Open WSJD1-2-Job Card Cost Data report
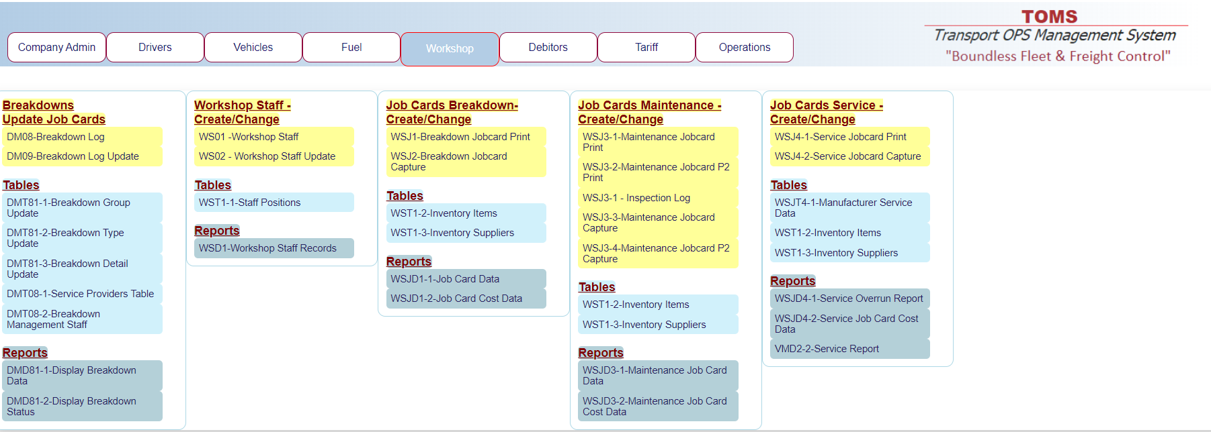Viewport: 1211px width, 432px height. [x=456, y=299]
